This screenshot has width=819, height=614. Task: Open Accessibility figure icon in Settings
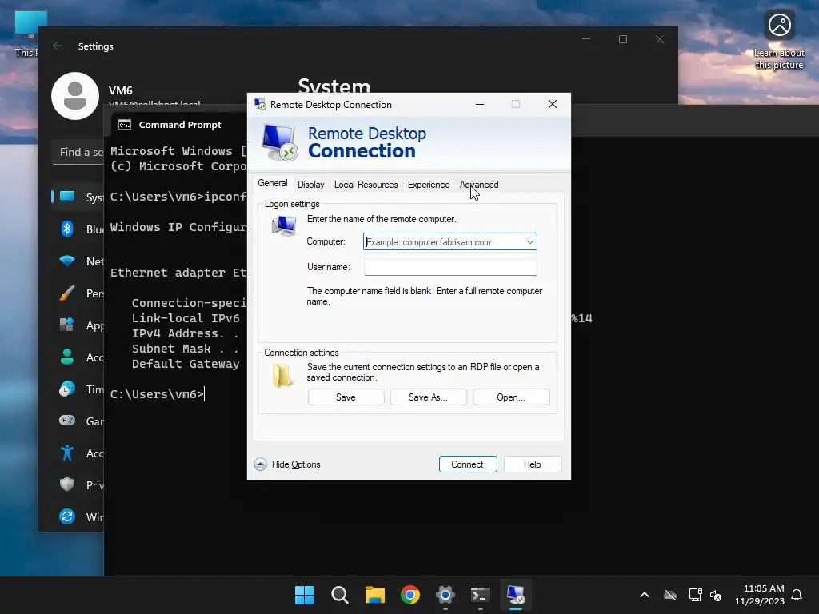coord(67,453)
